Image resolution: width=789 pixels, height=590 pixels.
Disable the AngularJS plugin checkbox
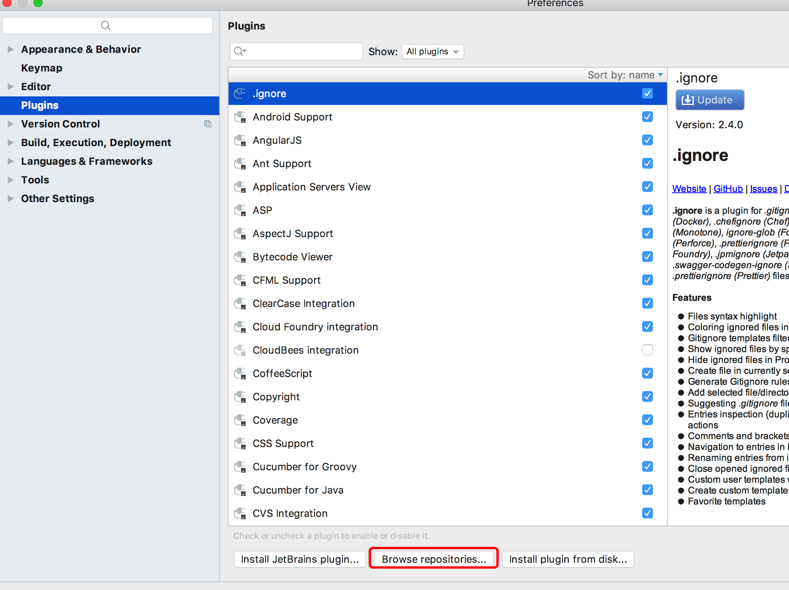pos(647,140)
